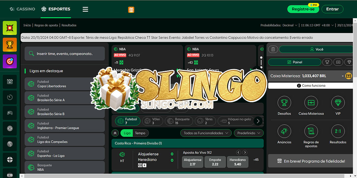
Task: Click the search field Inserir time, evento, campeonato
Action: (x=65, y=54)
